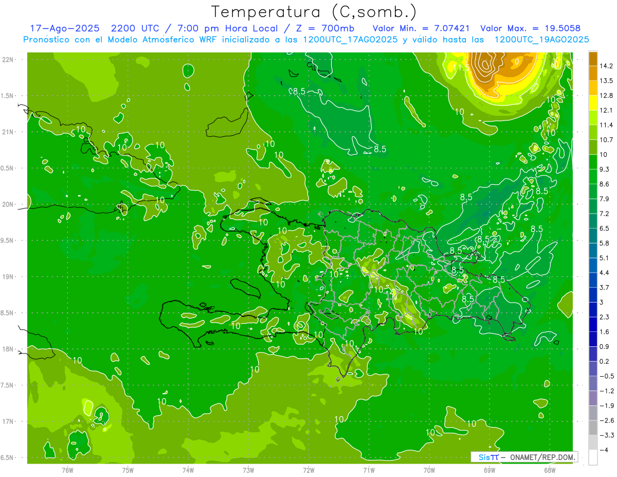
Task: Click the '71W' longitude axis label
Action: pos(369,469)
